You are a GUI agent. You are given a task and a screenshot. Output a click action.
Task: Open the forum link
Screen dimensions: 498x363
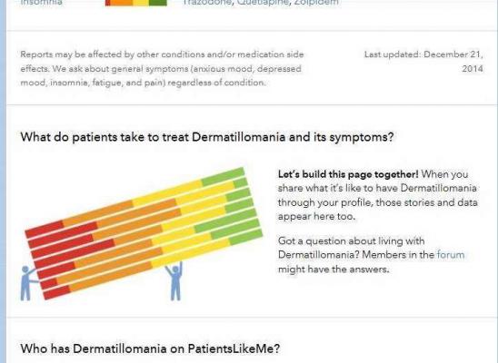(x=451, y=255)
